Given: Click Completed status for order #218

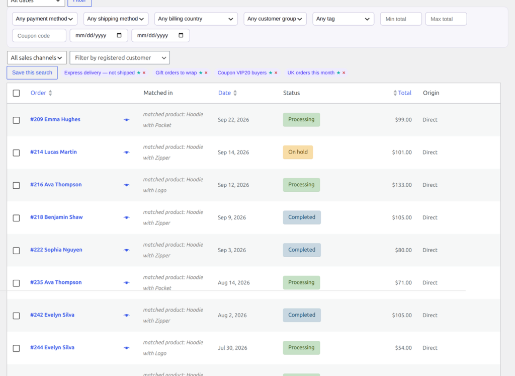Looking at the screenshot, I should (302, 217).
